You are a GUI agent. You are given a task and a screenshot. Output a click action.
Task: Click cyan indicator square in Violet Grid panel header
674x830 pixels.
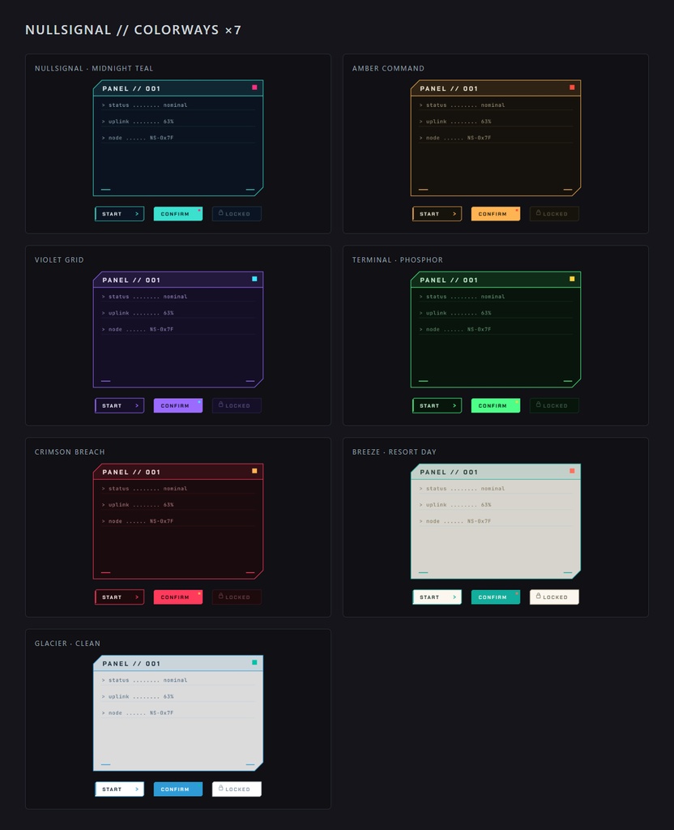coord(254,279)
